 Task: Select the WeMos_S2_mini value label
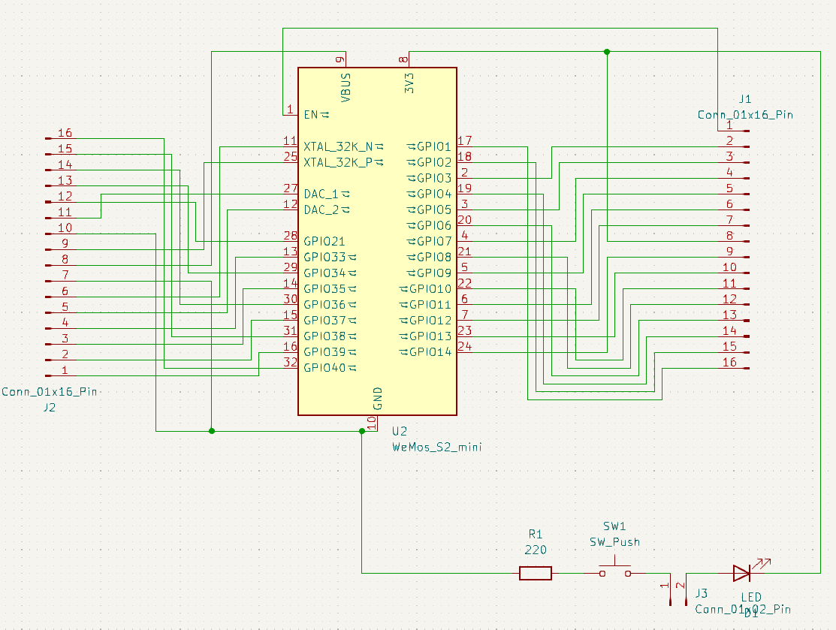(436, 447)
